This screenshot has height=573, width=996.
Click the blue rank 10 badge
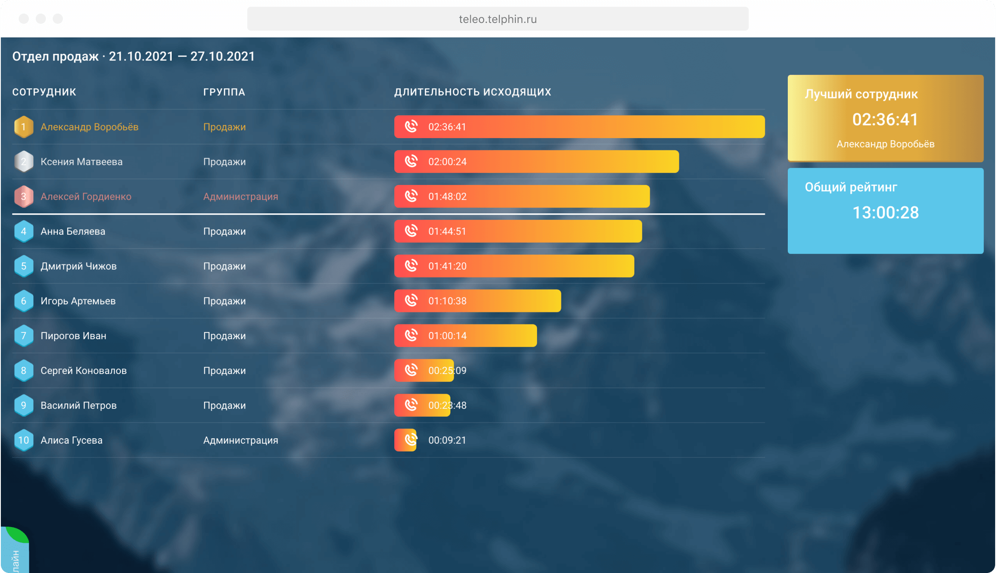pyautogui.click(x=24, y=440)
